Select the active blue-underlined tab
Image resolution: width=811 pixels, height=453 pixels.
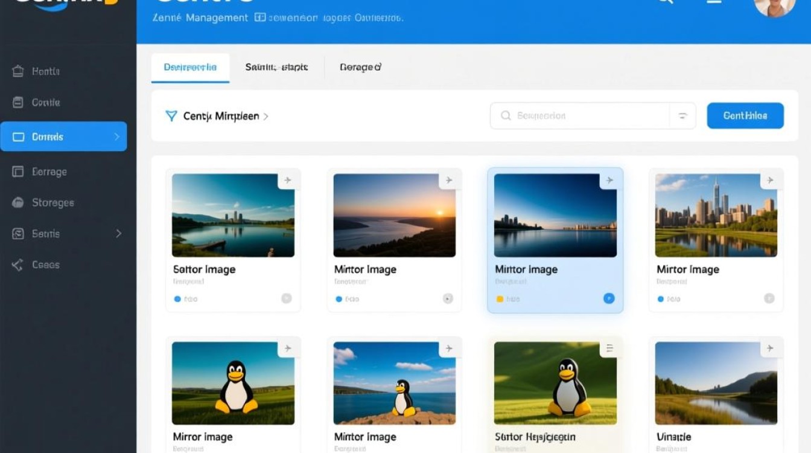pos(190,68)
